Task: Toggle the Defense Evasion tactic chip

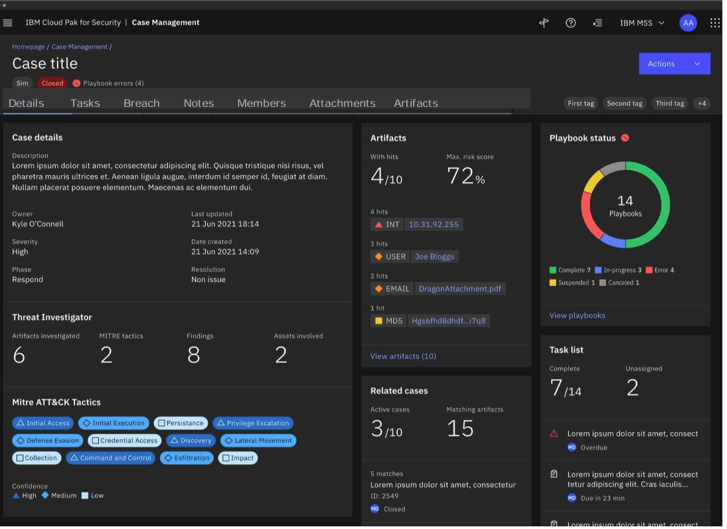Action: (x=47, y=440)
